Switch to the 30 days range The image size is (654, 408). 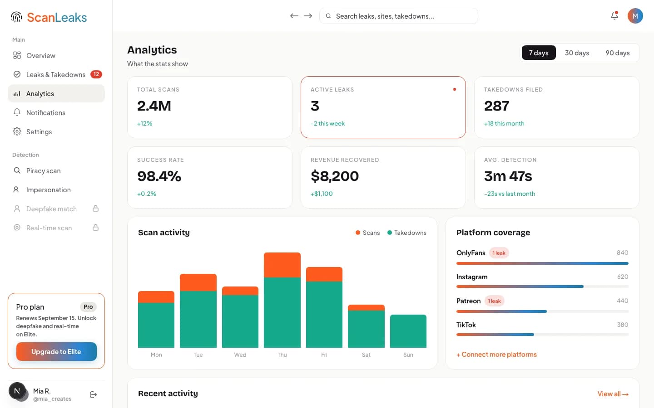pos(577,53)
